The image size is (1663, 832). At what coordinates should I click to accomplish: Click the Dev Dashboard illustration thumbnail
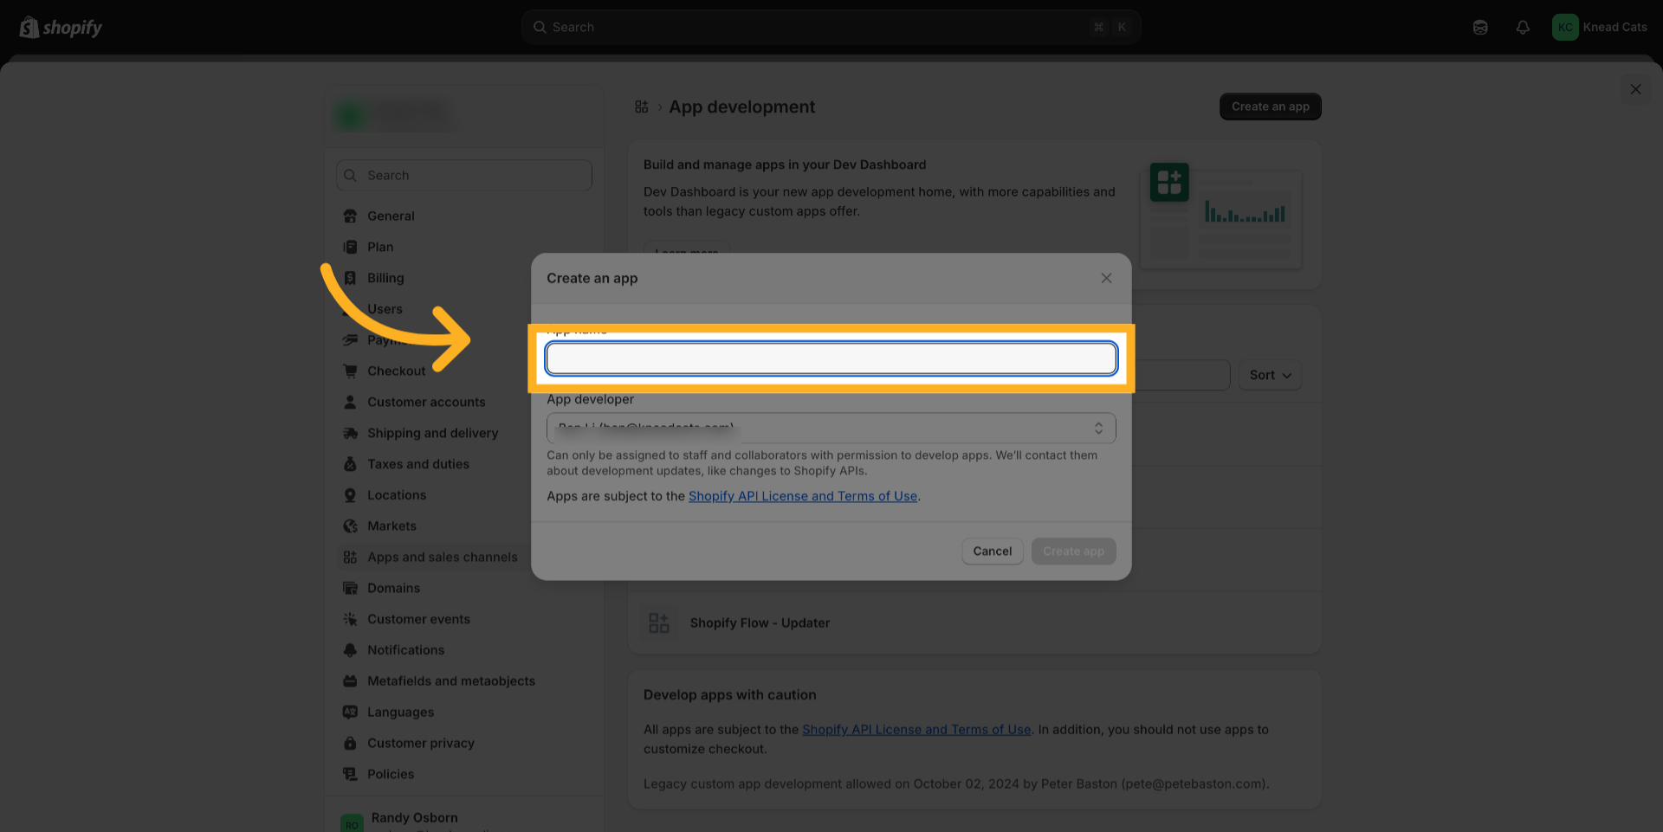click(x=1221, y=215)
